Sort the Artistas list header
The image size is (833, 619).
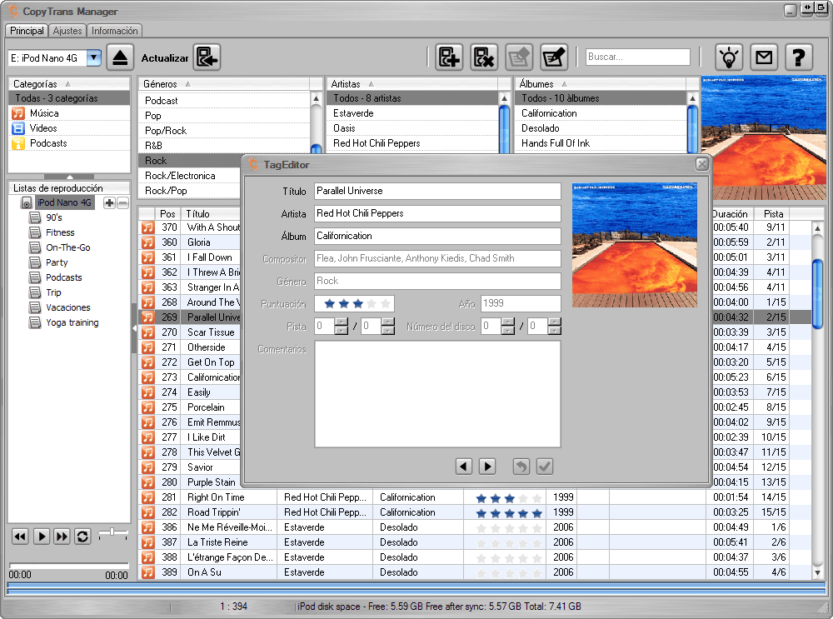[x=412, y=84]
